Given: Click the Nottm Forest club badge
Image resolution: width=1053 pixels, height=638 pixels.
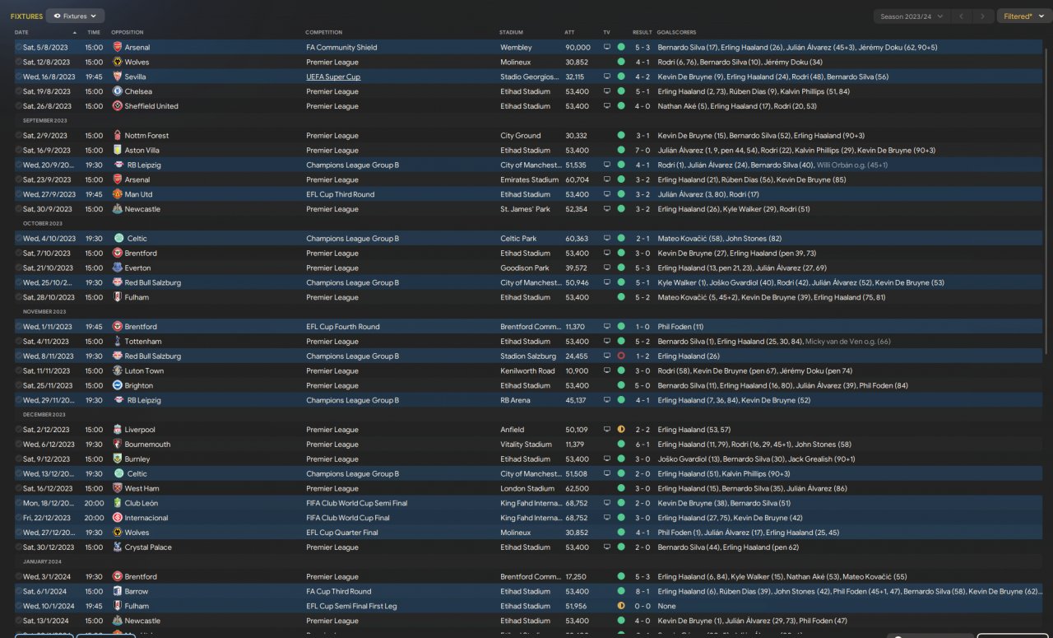Looking at the screenshot, I should pyautogui.click(x=118, y=136).
